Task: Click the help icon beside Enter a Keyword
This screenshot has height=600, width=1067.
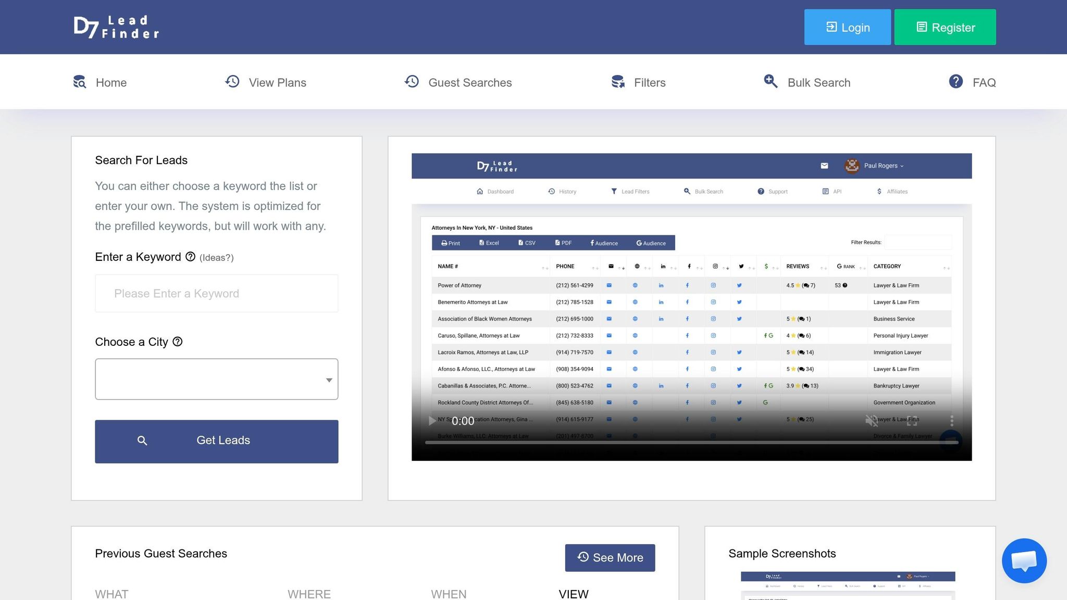Action: click(x=190, y=257)
